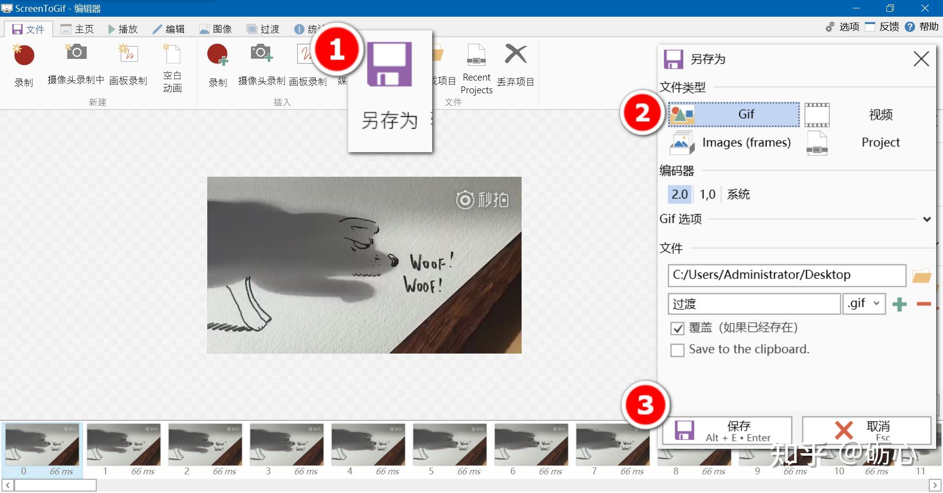Image resolution: width=943 pixels, height=493 pixels.
Task: Restore down the ScreenToGif window
Action: [x=890, y=8]
